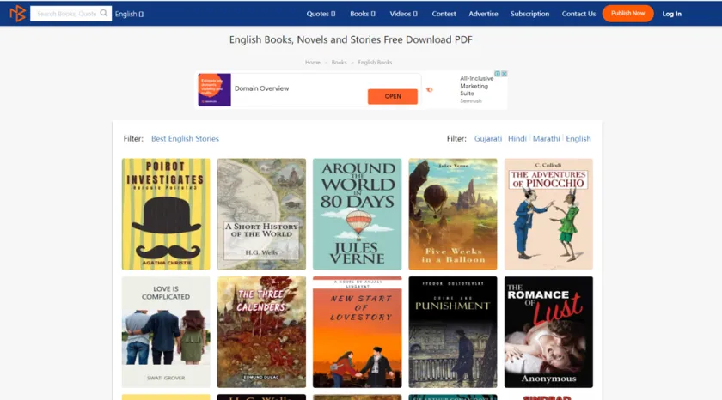This screenshot has height=400, width=722.
Task: Click the ad info icon
Action: point(498,74)
